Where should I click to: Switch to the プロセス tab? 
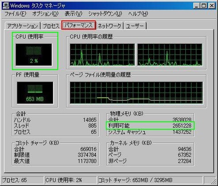coord(51,26)
